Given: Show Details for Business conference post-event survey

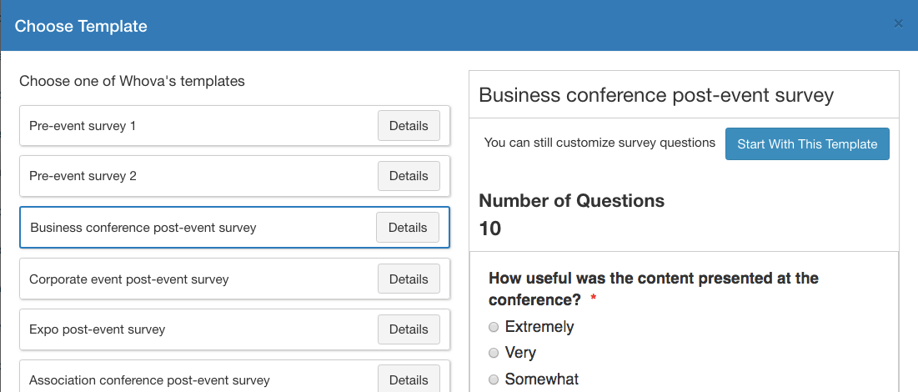Looking at the screenshot, I should click(408, 228).
